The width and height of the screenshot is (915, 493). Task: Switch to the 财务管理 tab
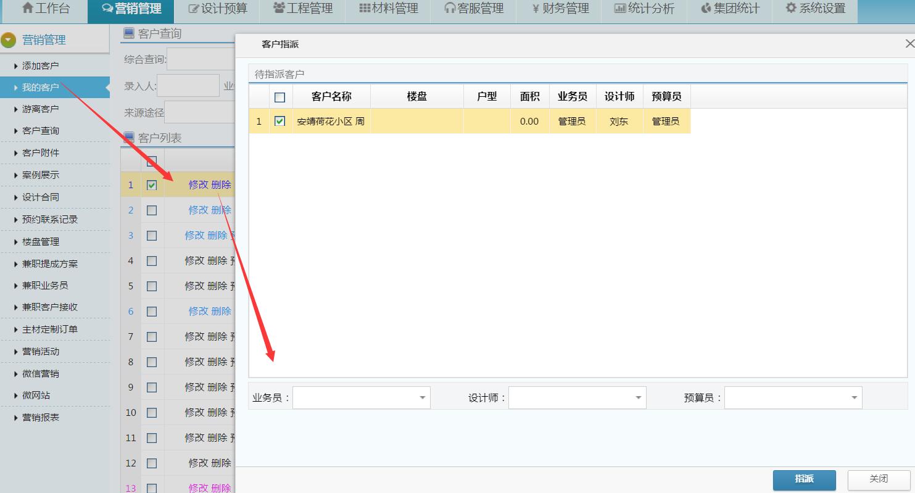tap(560, 9)
